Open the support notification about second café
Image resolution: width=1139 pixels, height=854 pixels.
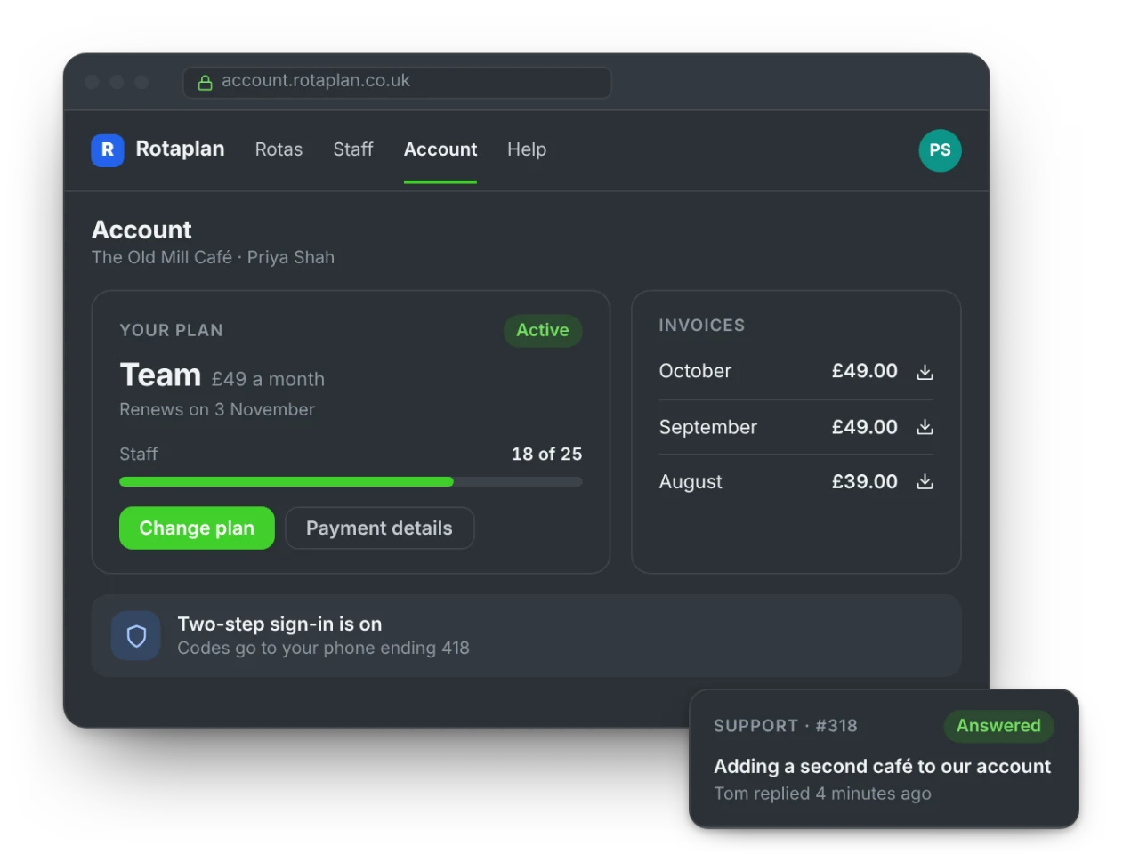point(884,759)
